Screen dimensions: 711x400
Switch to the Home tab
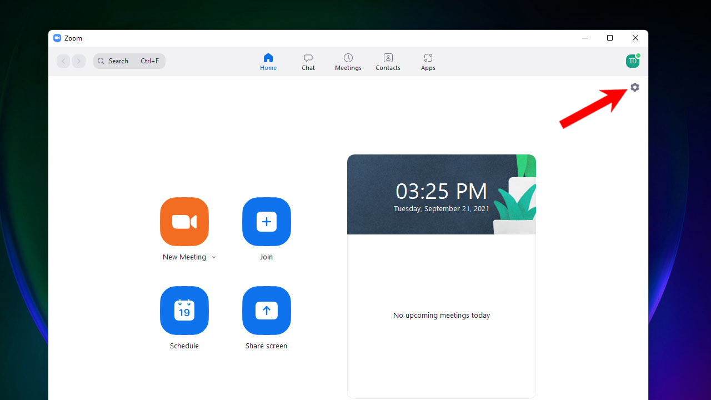268,62
